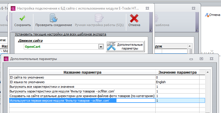Screen dimensions: 221x113
Task: Click the green checkmark Сохранить icon
Action: (x=22, y=18)
